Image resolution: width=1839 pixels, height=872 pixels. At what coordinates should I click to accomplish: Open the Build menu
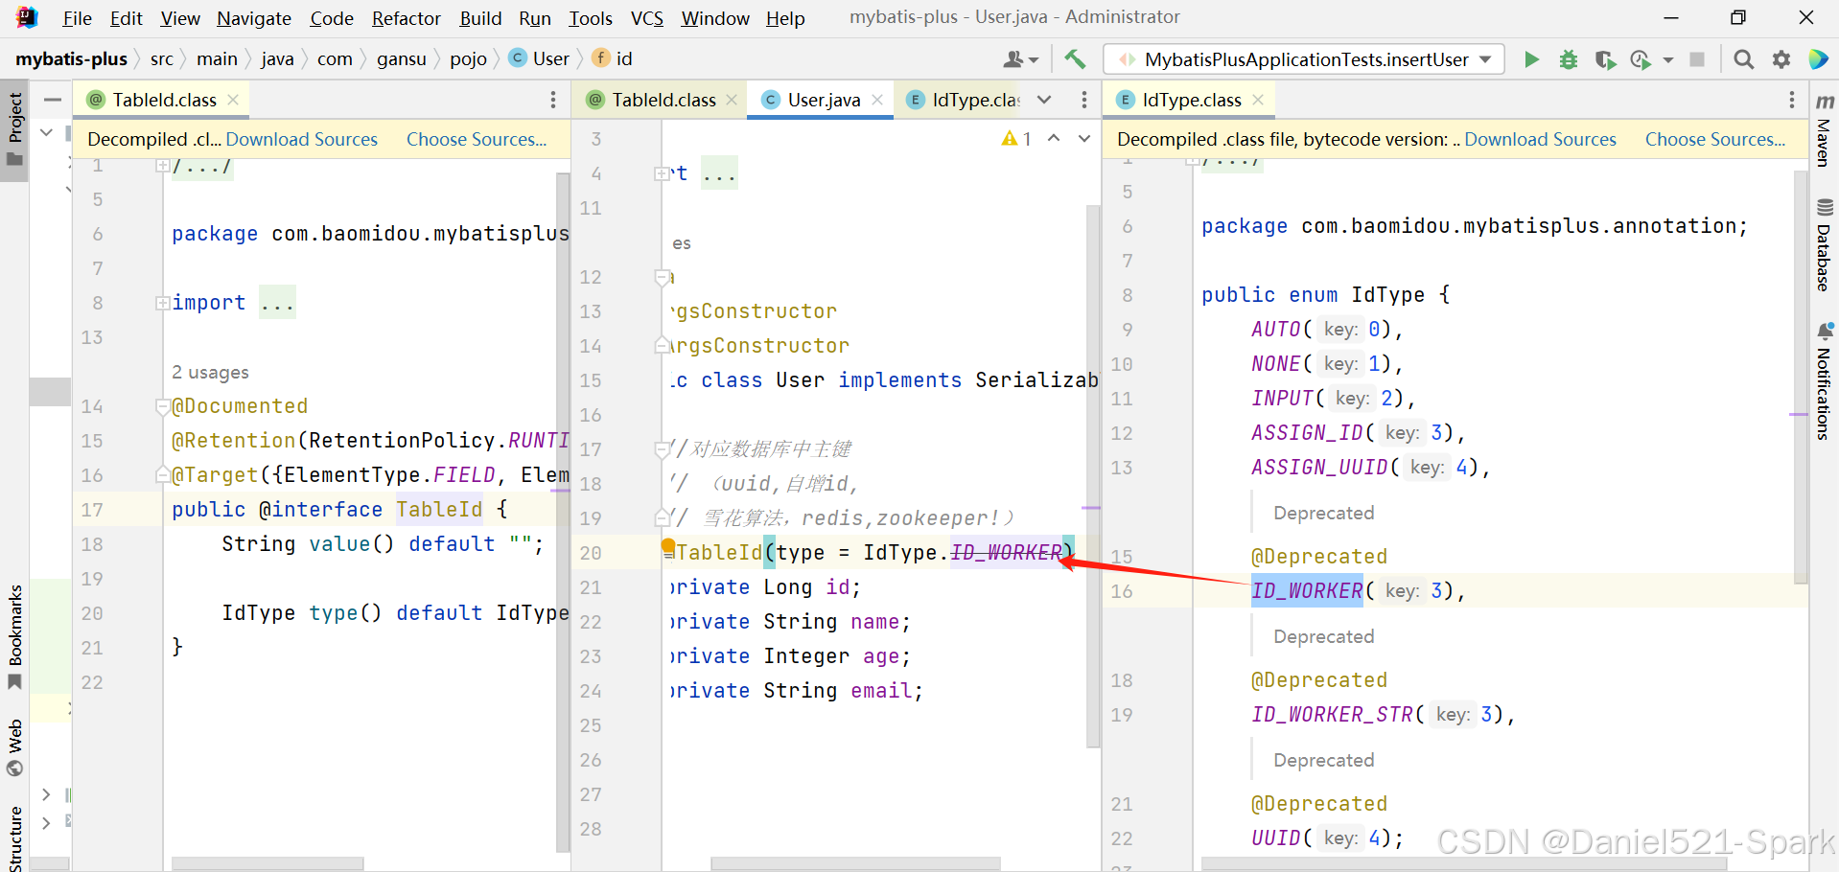480,18
